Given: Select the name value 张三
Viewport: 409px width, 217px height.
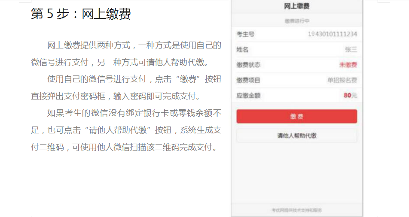Looking at the screenshot, I should point(351,49).
